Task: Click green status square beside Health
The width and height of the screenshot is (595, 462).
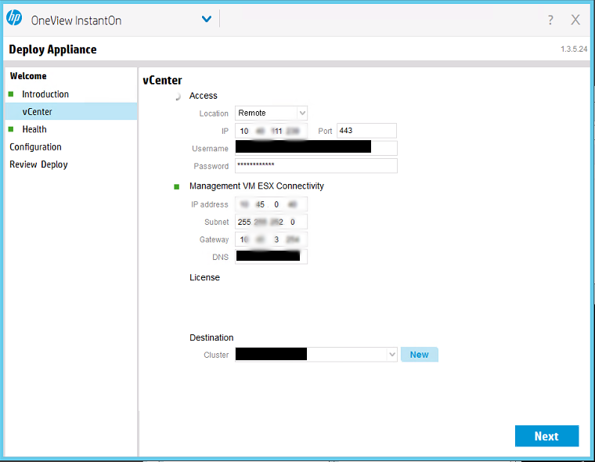Action: [x=11, y=129]
